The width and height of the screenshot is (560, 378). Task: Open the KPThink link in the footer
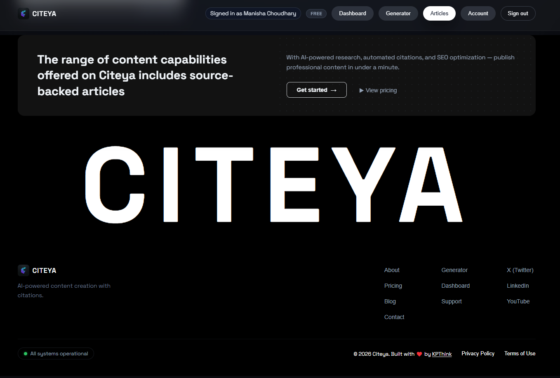tap(441, 354)
